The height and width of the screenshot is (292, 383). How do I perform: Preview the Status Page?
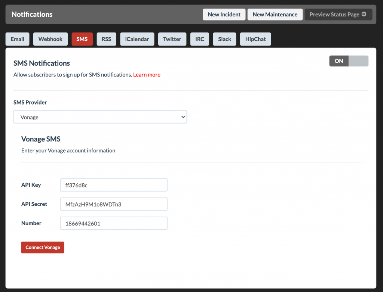point(338,14)
